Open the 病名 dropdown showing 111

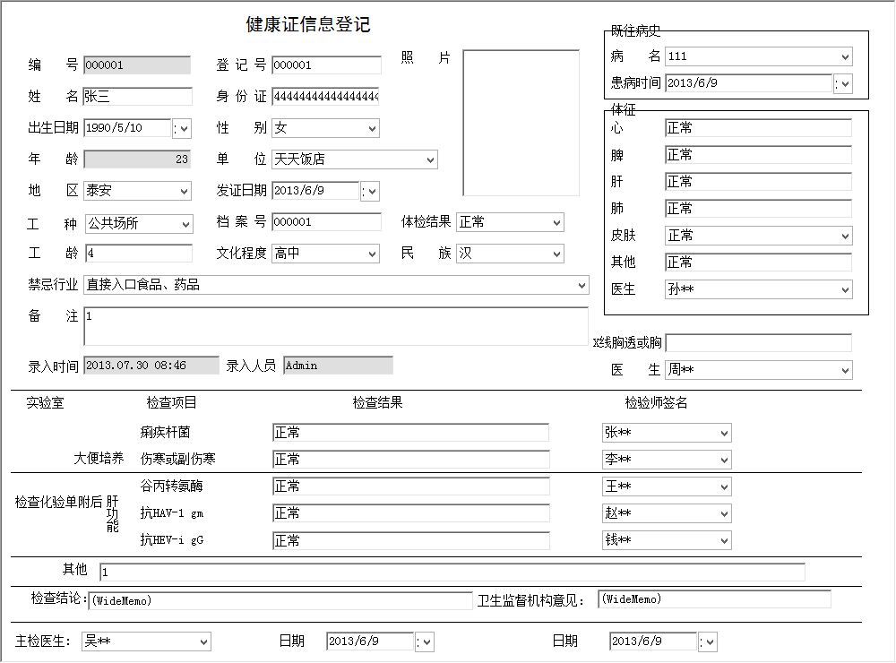(845, 56)
